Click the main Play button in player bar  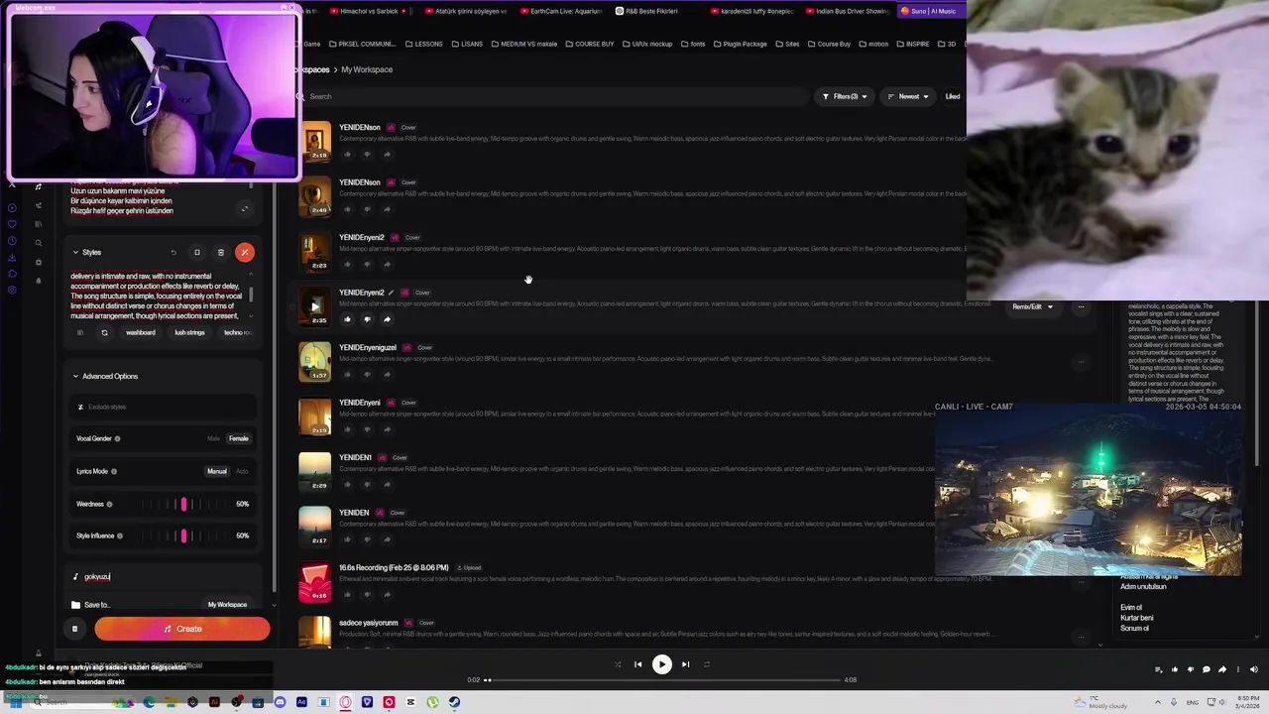pyautogui.click(x=661, y=664)
